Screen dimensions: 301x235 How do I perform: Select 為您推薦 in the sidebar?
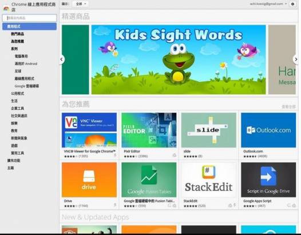[18, 41]
